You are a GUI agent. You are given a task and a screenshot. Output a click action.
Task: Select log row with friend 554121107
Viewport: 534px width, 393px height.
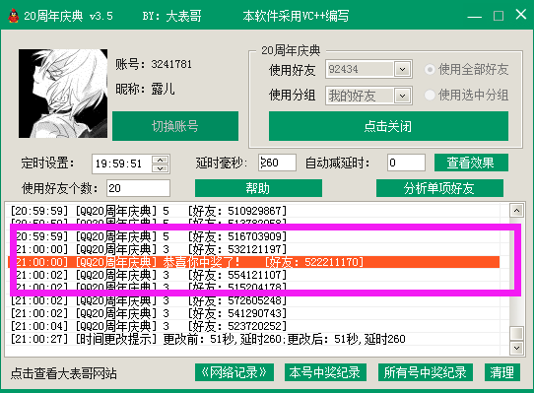(x=254, y=275)
